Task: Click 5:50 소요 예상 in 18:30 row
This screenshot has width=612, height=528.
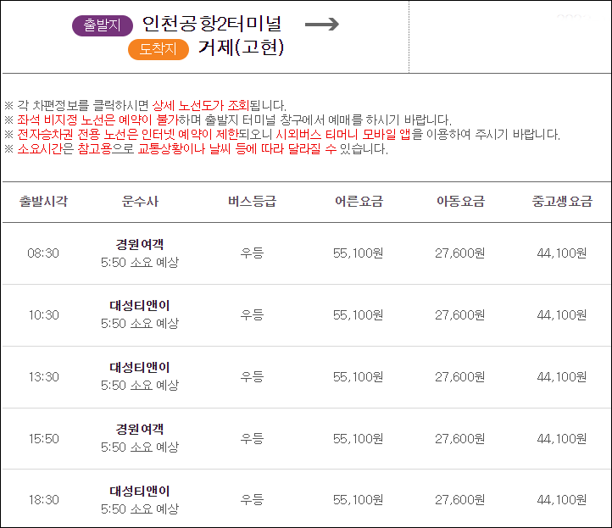Action: pyautogui.click(x=140, y=509)
